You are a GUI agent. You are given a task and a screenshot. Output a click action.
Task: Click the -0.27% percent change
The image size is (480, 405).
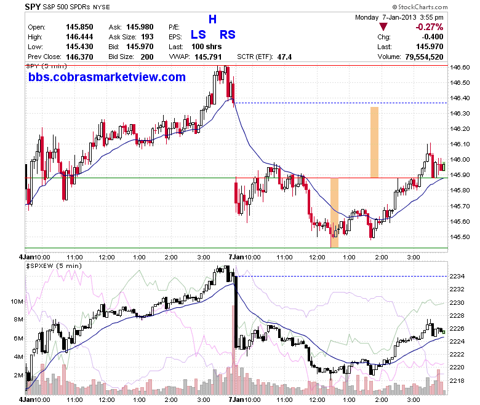pyautogui.click(x=429, y=27)
